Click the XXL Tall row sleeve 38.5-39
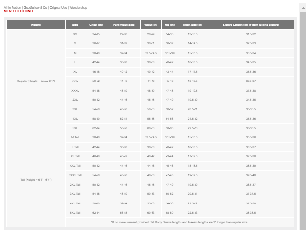The height and width of the screenshot is (230, 306). coord(251,166)
